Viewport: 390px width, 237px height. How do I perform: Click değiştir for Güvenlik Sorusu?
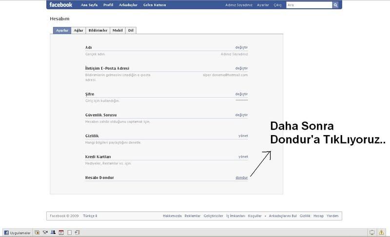pyautogui.click(x=241, y=115)
